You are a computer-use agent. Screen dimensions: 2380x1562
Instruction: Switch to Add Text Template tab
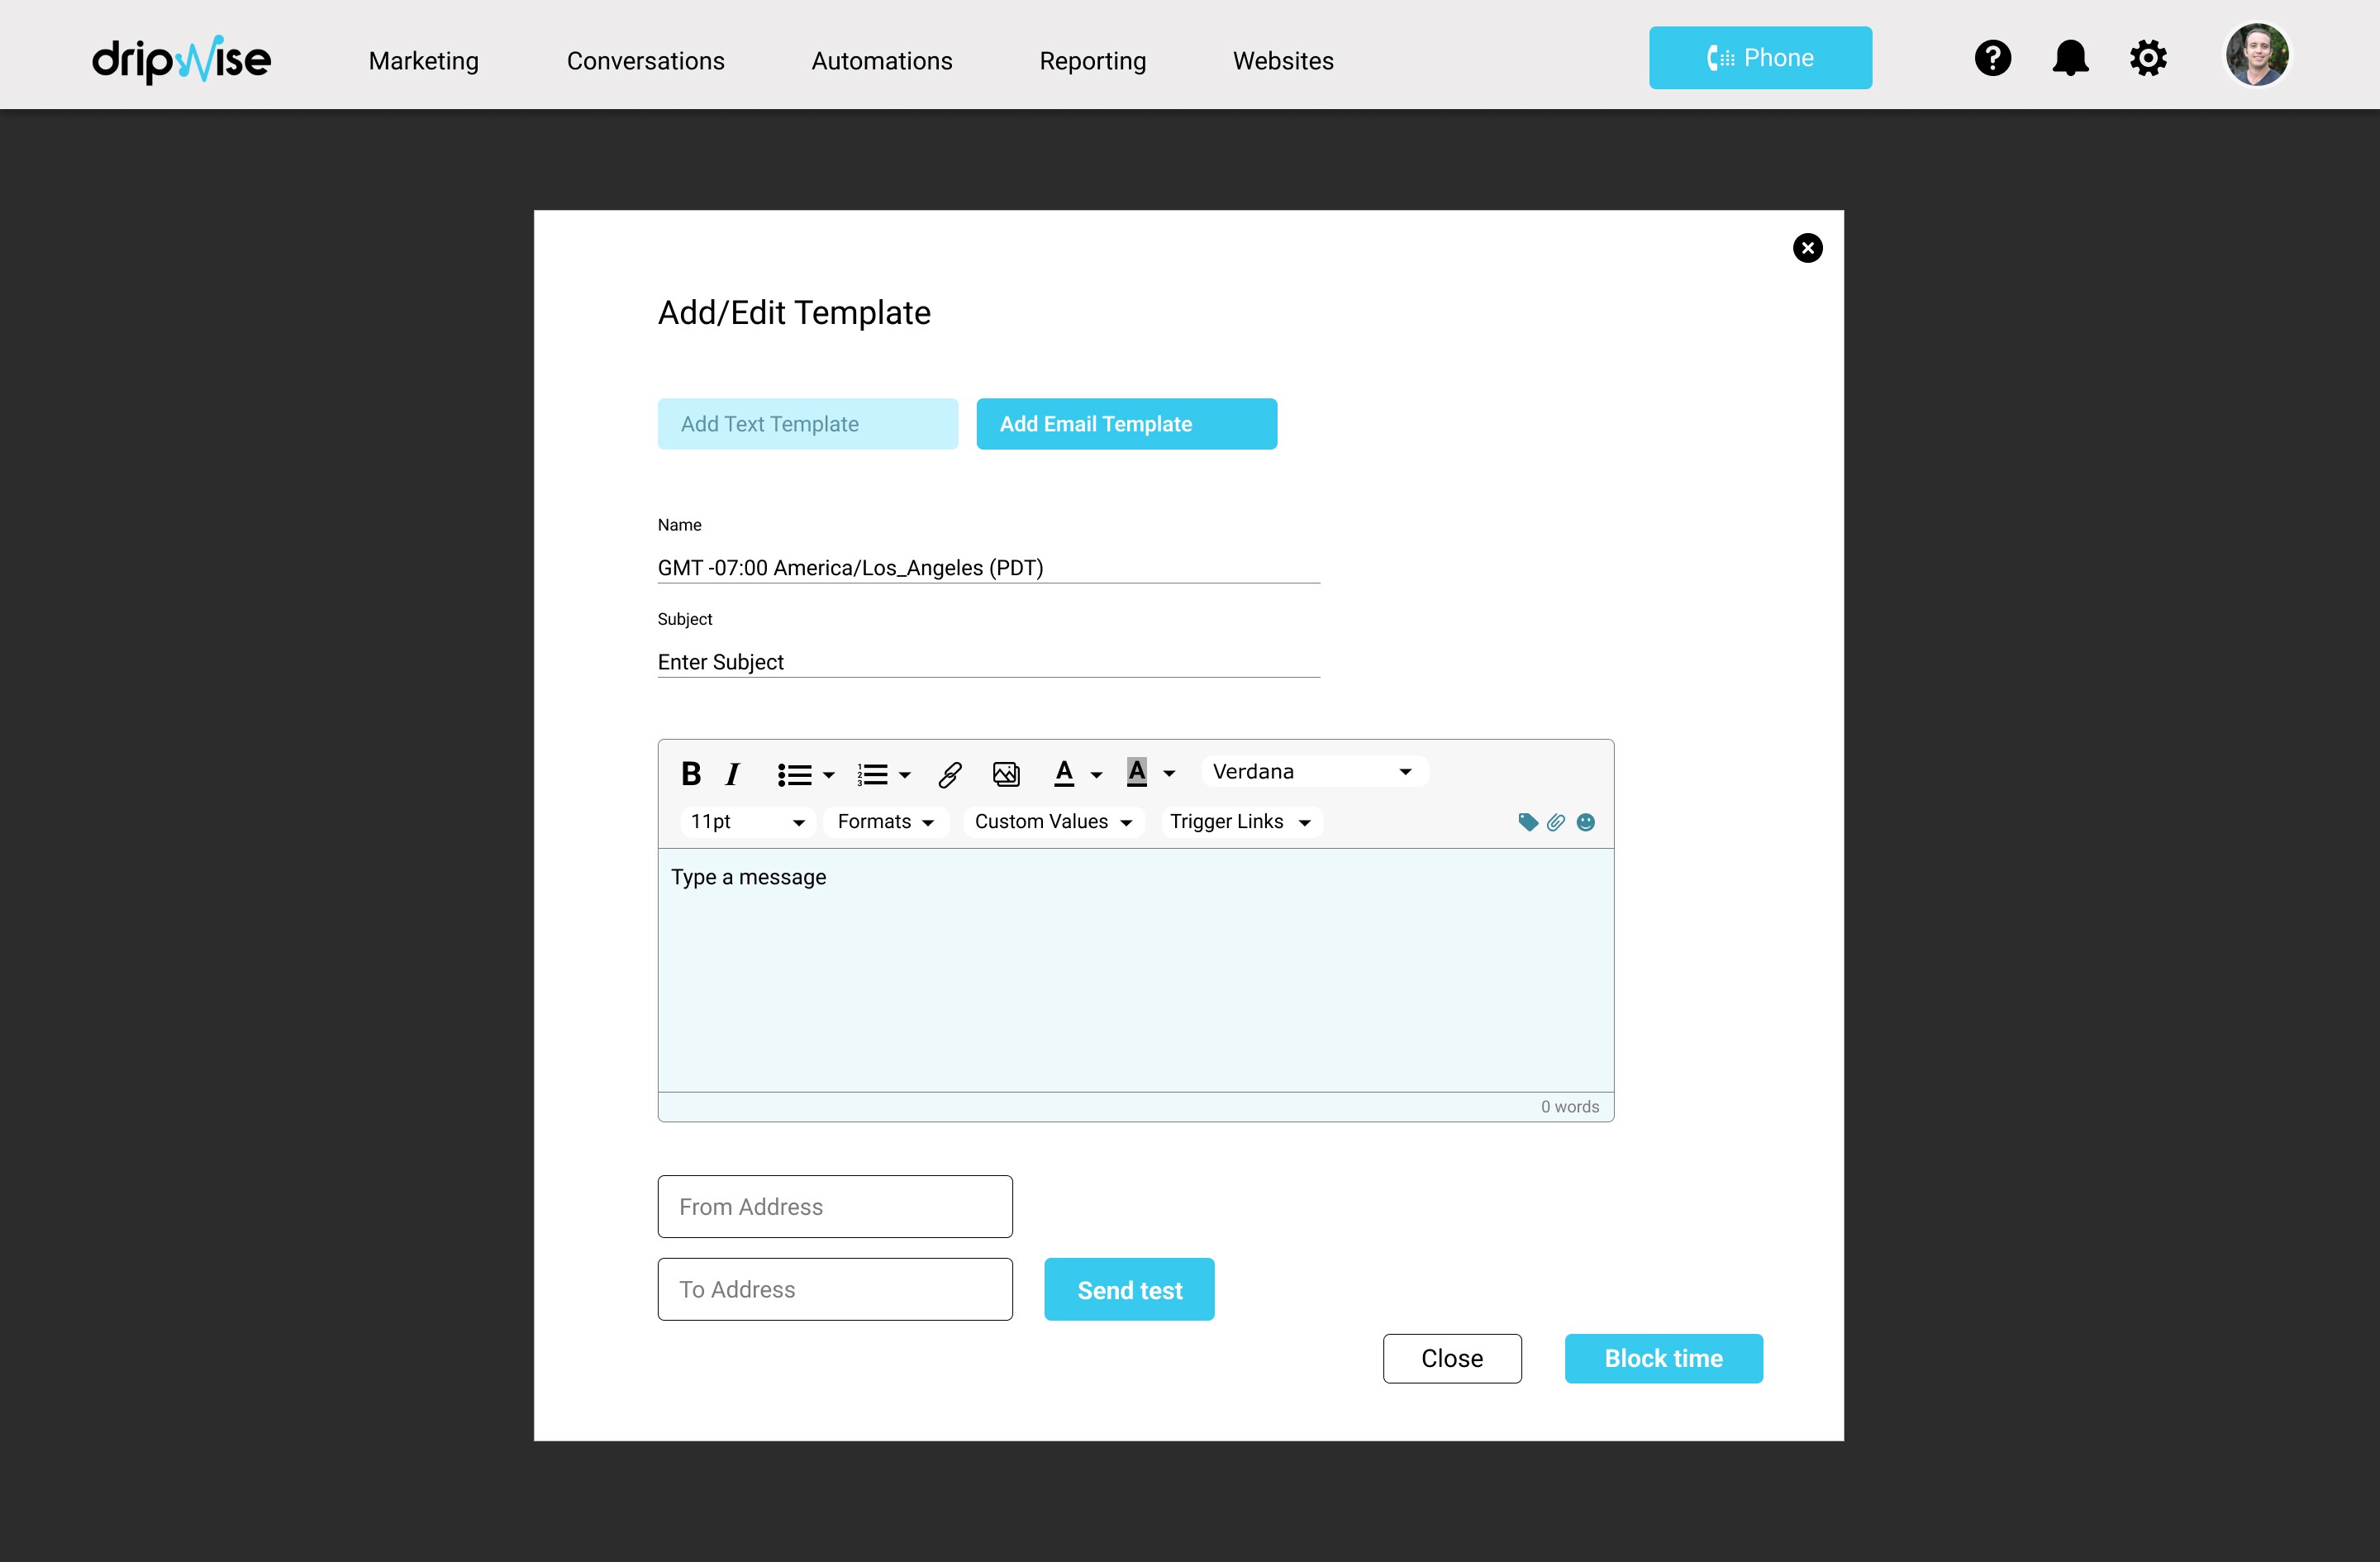pos(807,424)
